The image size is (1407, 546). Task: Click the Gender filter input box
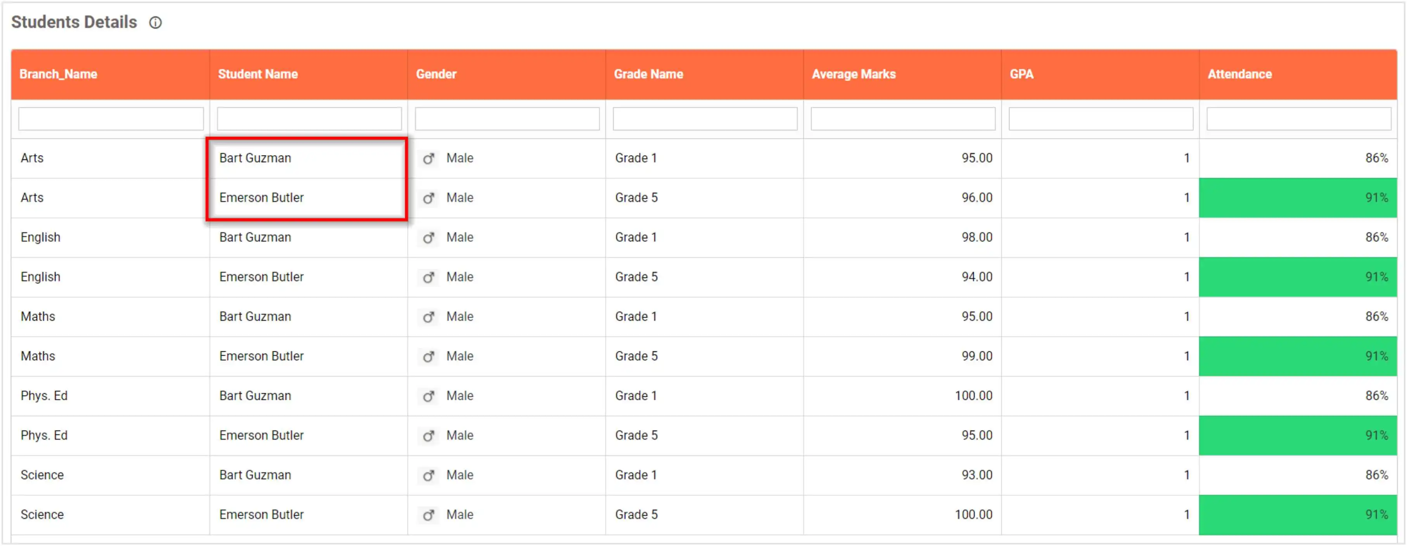[507, 118]
